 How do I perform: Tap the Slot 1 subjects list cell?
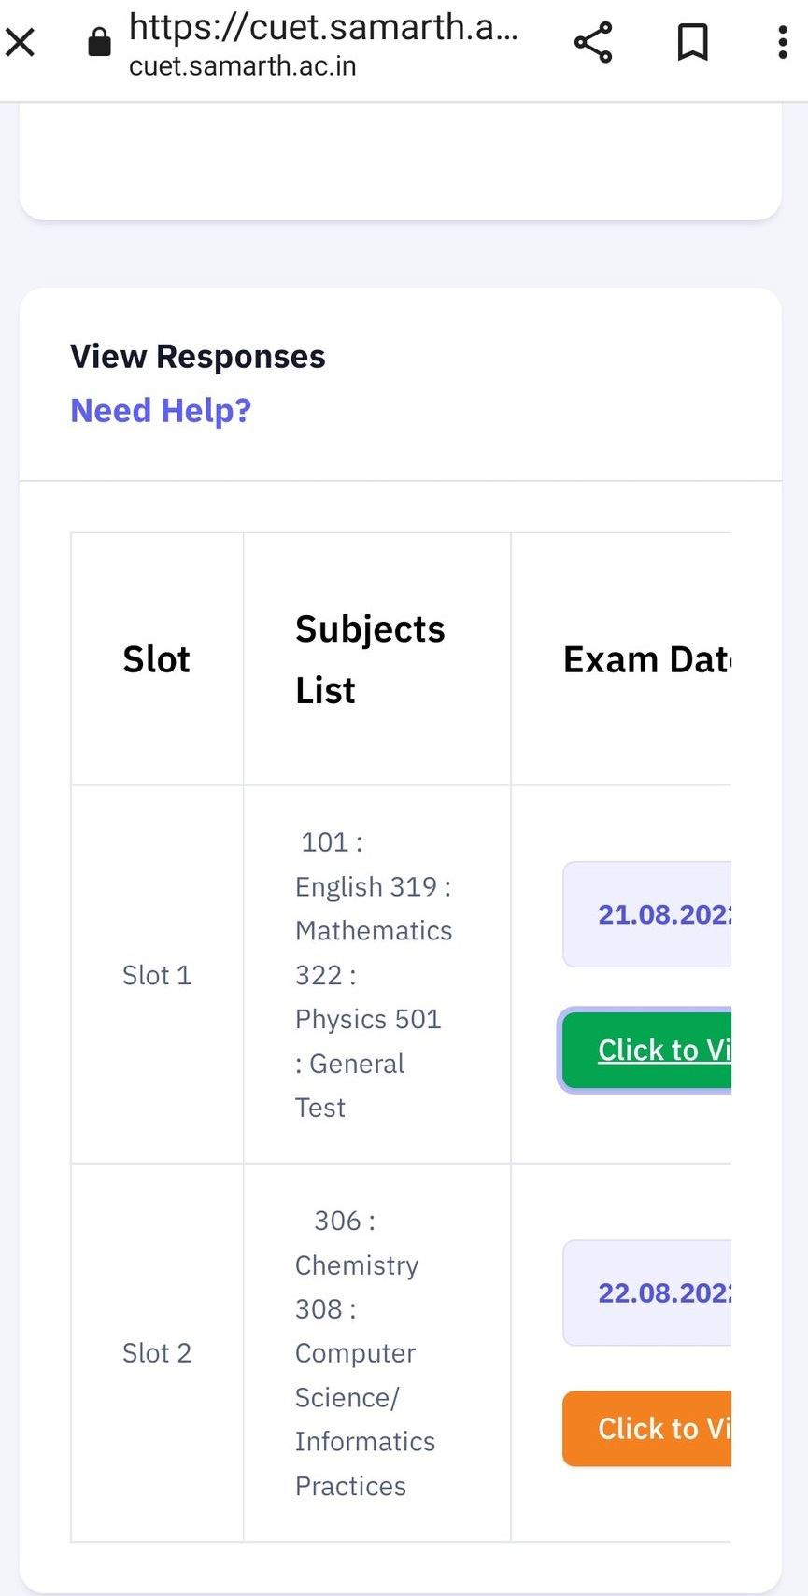pos(374,975)
